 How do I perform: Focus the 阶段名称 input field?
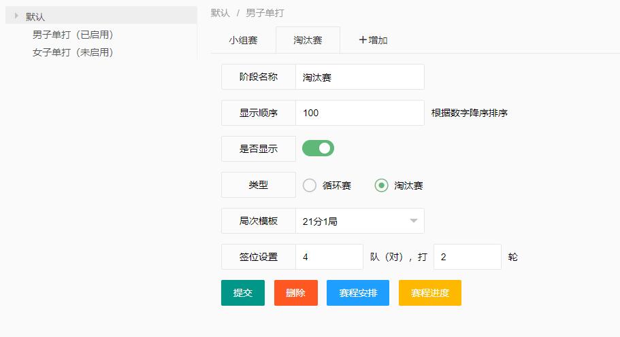(360, 77)
